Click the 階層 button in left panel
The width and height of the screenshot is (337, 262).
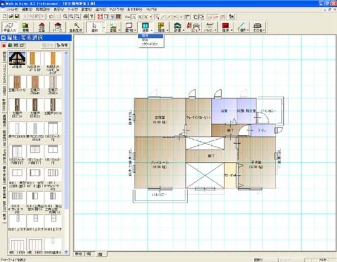pyautogui.click(x=63, y=45)
